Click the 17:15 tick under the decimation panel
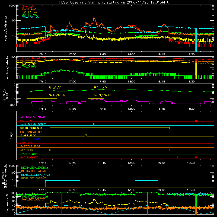The image size is (217, 217). (43, 190)
